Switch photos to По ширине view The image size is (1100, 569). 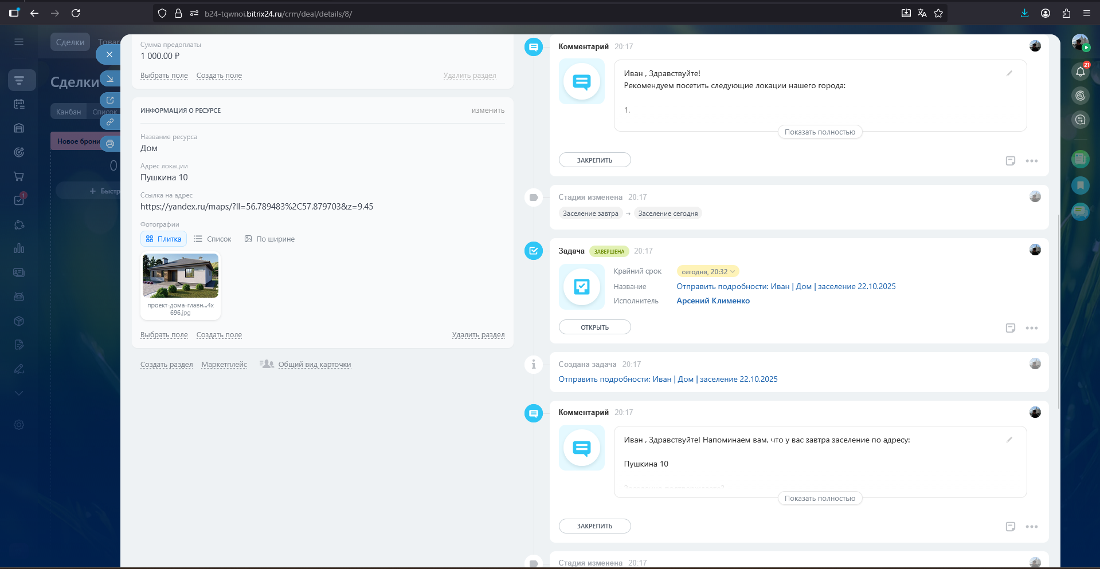(x=269, y=239)
